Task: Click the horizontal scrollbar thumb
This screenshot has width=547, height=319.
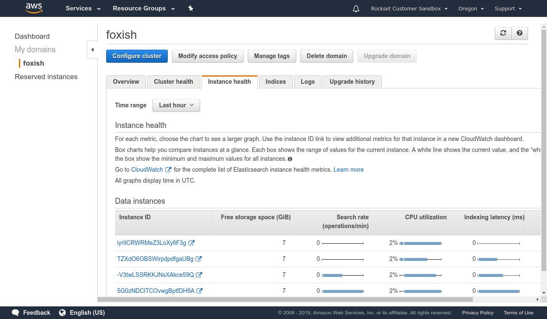Action: [285, 300]
